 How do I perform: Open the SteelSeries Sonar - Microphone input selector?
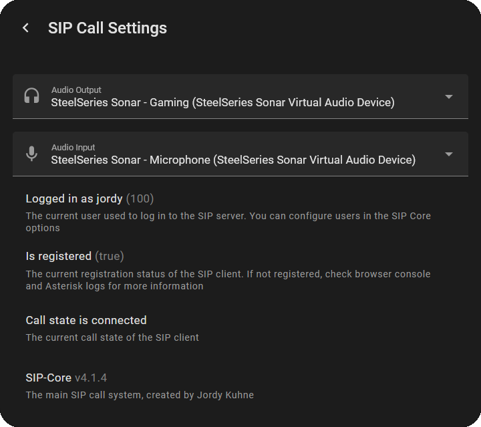click(233, 160)
